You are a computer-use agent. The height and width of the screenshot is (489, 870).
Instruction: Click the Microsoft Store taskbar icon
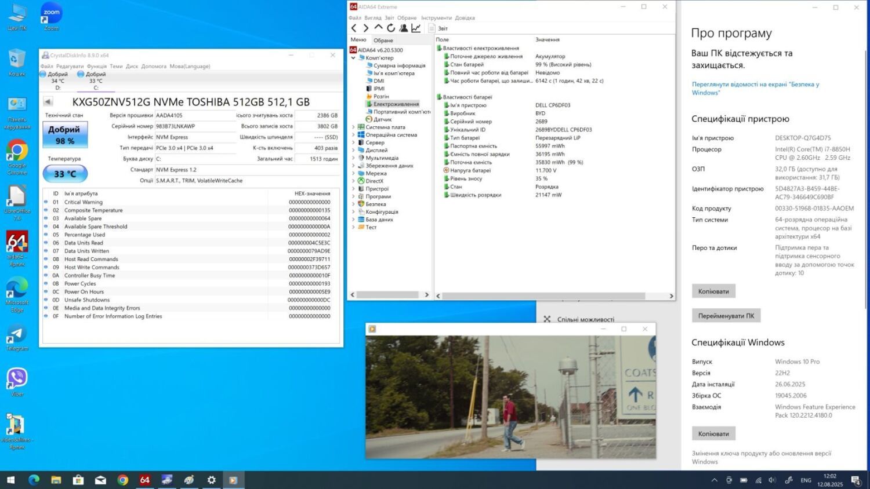click(78, 480)
